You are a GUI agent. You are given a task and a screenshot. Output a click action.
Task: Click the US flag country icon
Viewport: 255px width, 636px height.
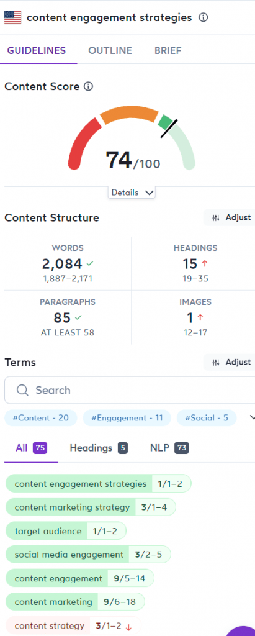(x=12, y=18)
